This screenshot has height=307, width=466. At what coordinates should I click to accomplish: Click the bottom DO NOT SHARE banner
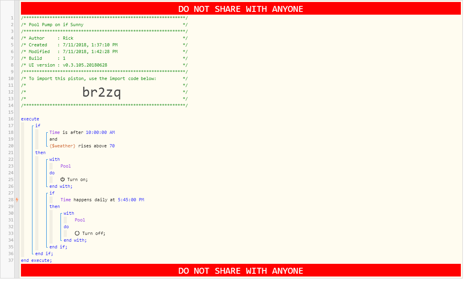pos(241,271)
